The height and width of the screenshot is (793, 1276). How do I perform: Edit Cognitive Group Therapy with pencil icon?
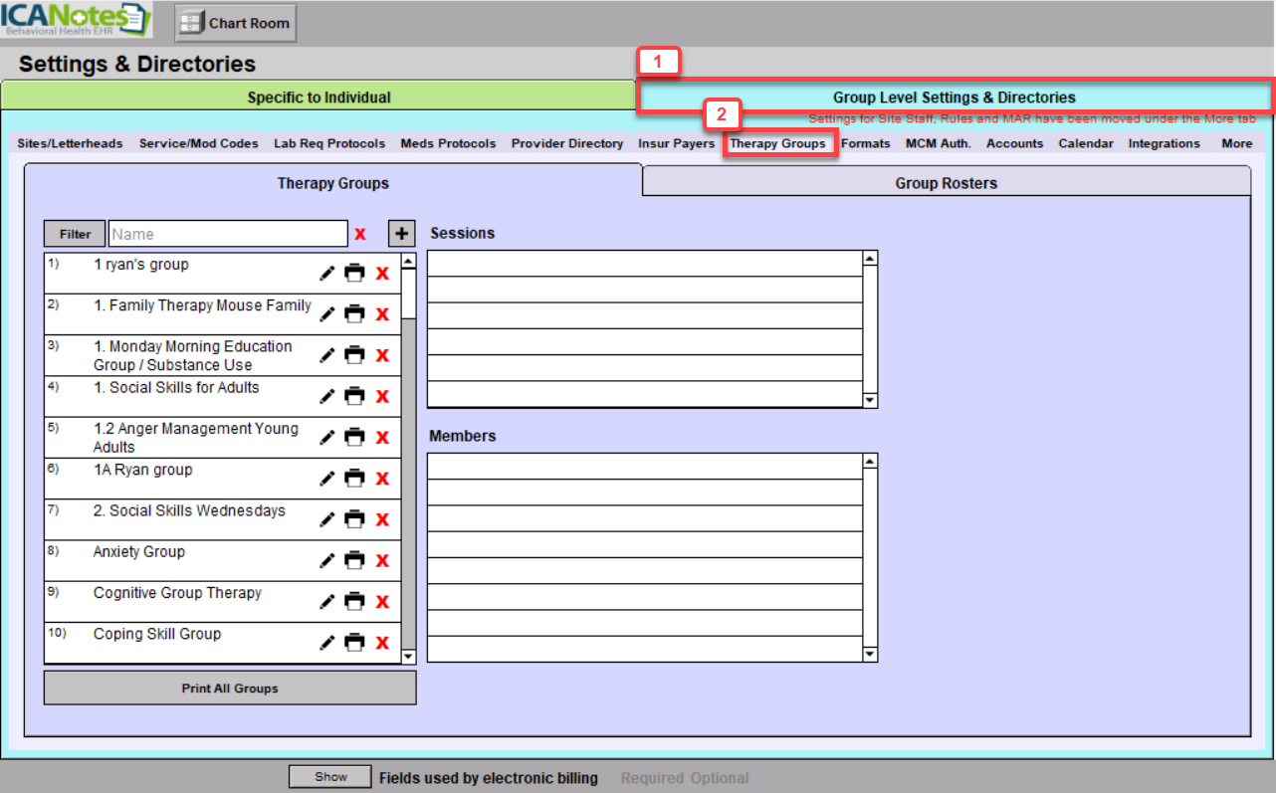(x=326, y=602)
